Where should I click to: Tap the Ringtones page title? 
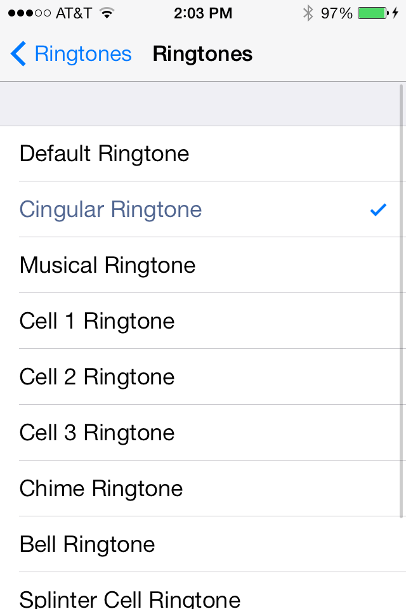pyautogui.click(x=202, y=53)
